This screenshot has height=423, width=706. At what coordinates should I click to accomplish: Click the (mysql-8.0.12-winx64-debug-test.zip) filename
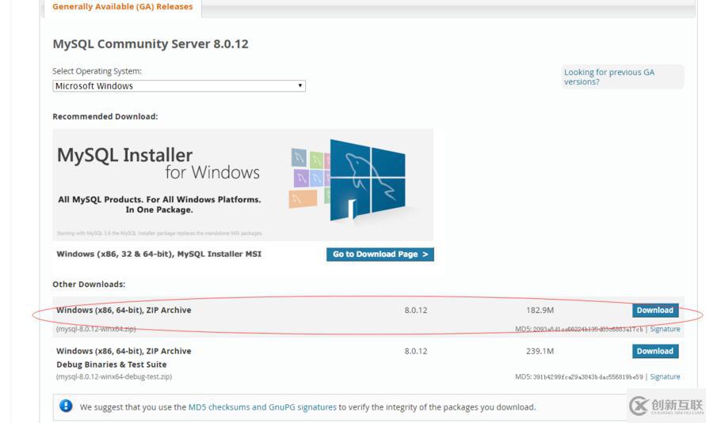click(x=114, y=377)
